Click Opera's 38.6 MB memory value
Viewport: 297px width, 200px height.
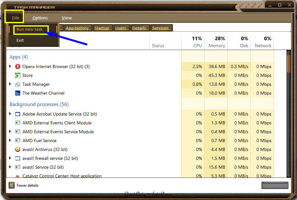217,67
